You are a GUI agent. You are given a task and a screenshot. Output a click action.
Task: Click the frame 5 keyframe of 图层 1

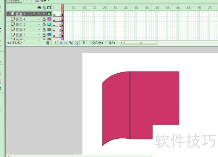62,15
